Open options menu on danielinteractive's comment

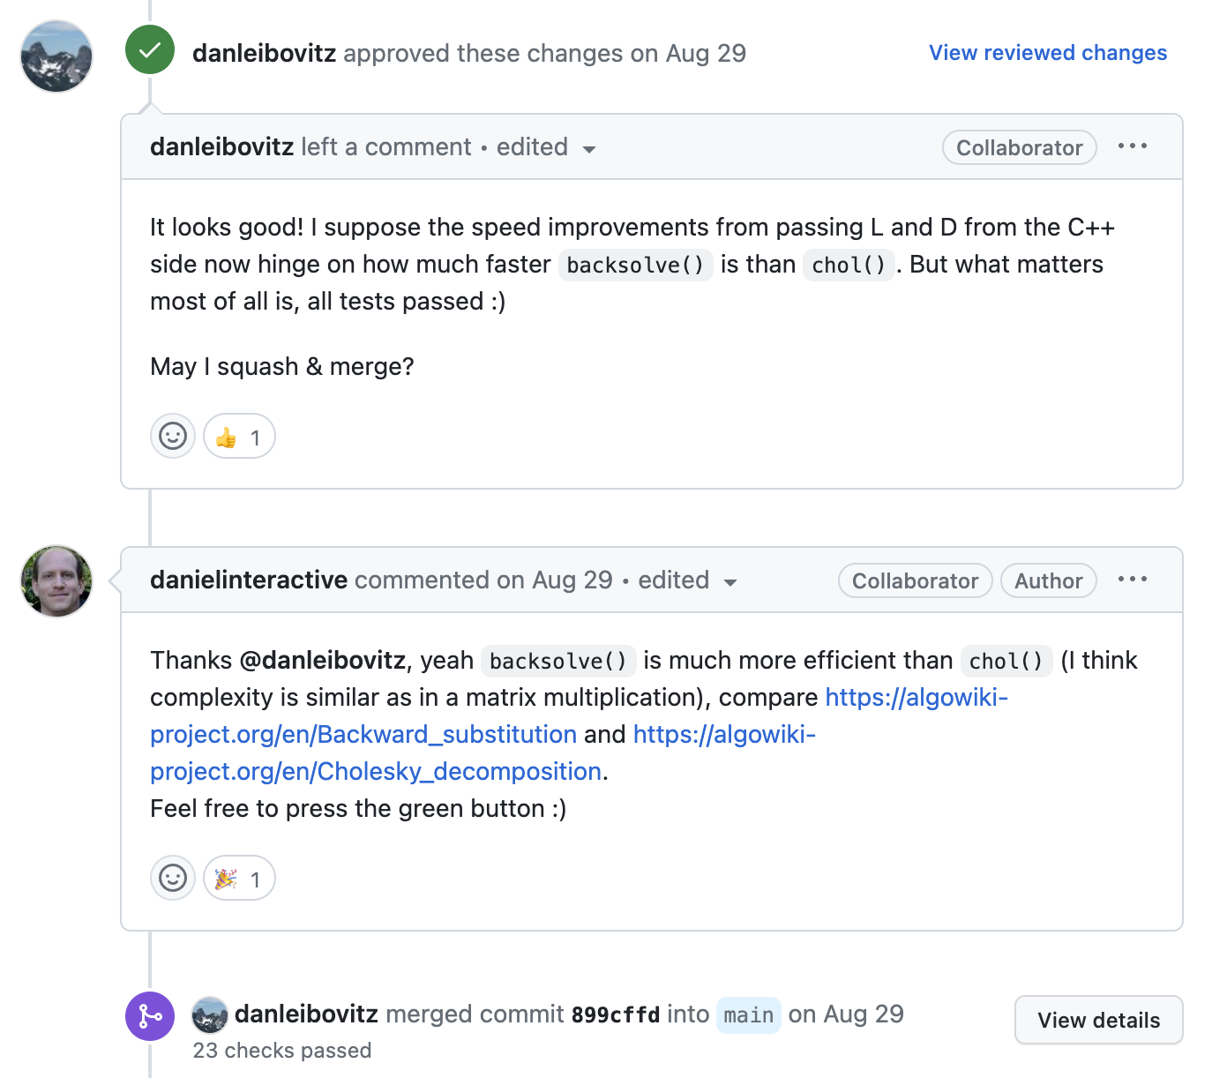coord(1132,580)
